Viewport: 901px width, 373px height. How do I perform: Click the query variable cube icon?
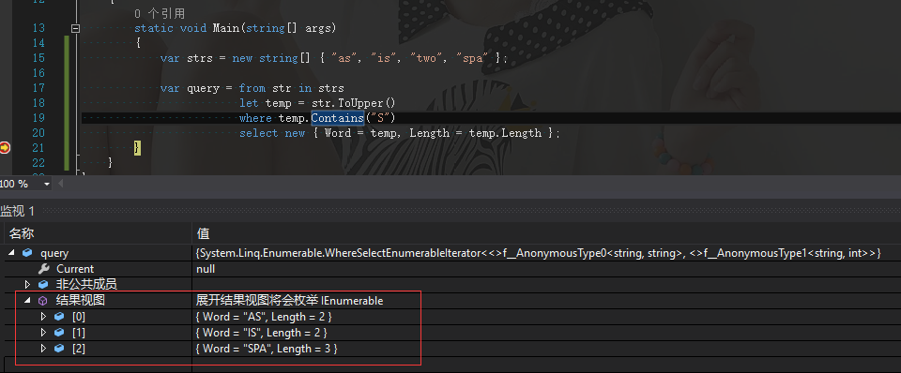(x=27, y=253)
